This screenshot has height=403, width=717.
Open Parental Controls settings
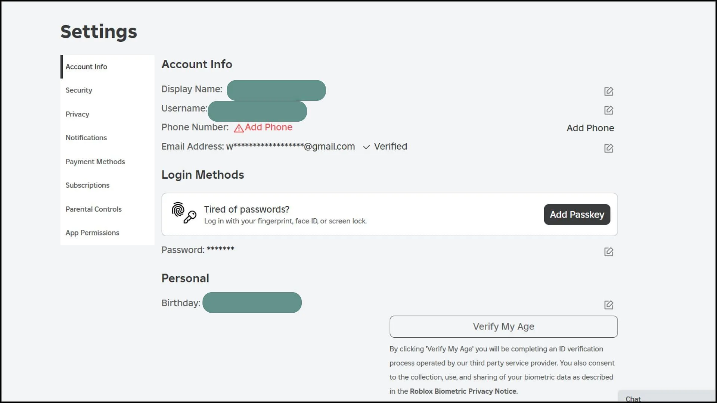[x=94, y=209]
